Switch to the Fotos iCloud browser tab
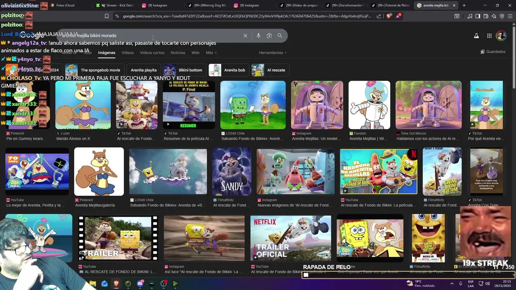 [x=69, y=5]
